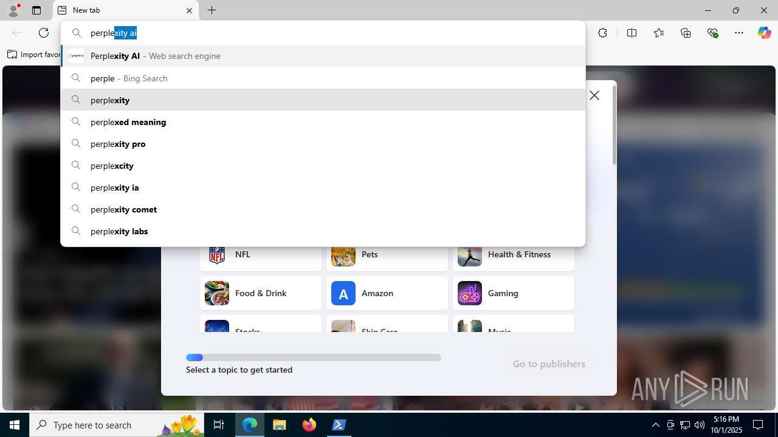Launch Firefox from the taskbar

click(x=309, y=425)
